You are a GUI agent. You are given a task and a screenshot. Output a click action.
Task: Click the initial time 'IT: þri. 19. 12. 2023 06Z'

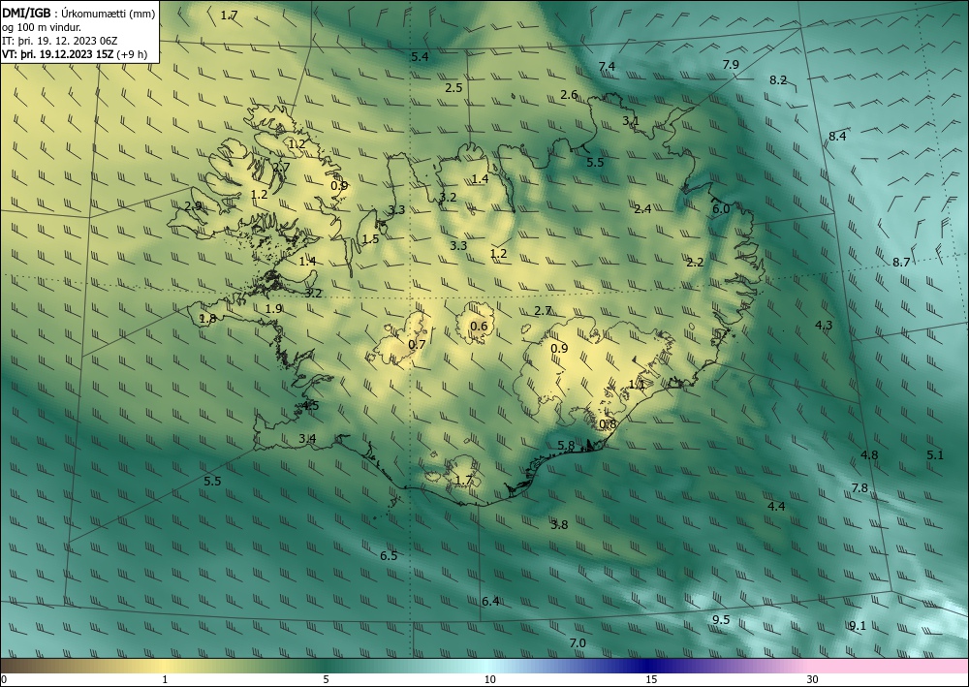click(59, 41)
